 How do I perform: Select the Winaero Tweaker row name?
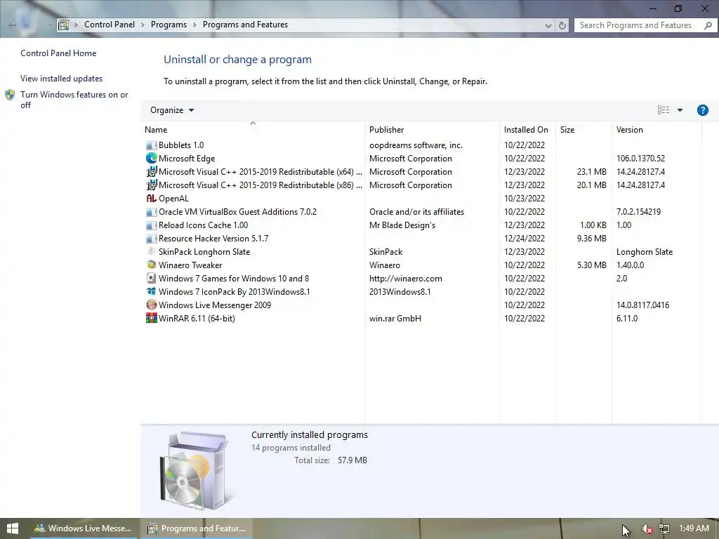point(190,265)
